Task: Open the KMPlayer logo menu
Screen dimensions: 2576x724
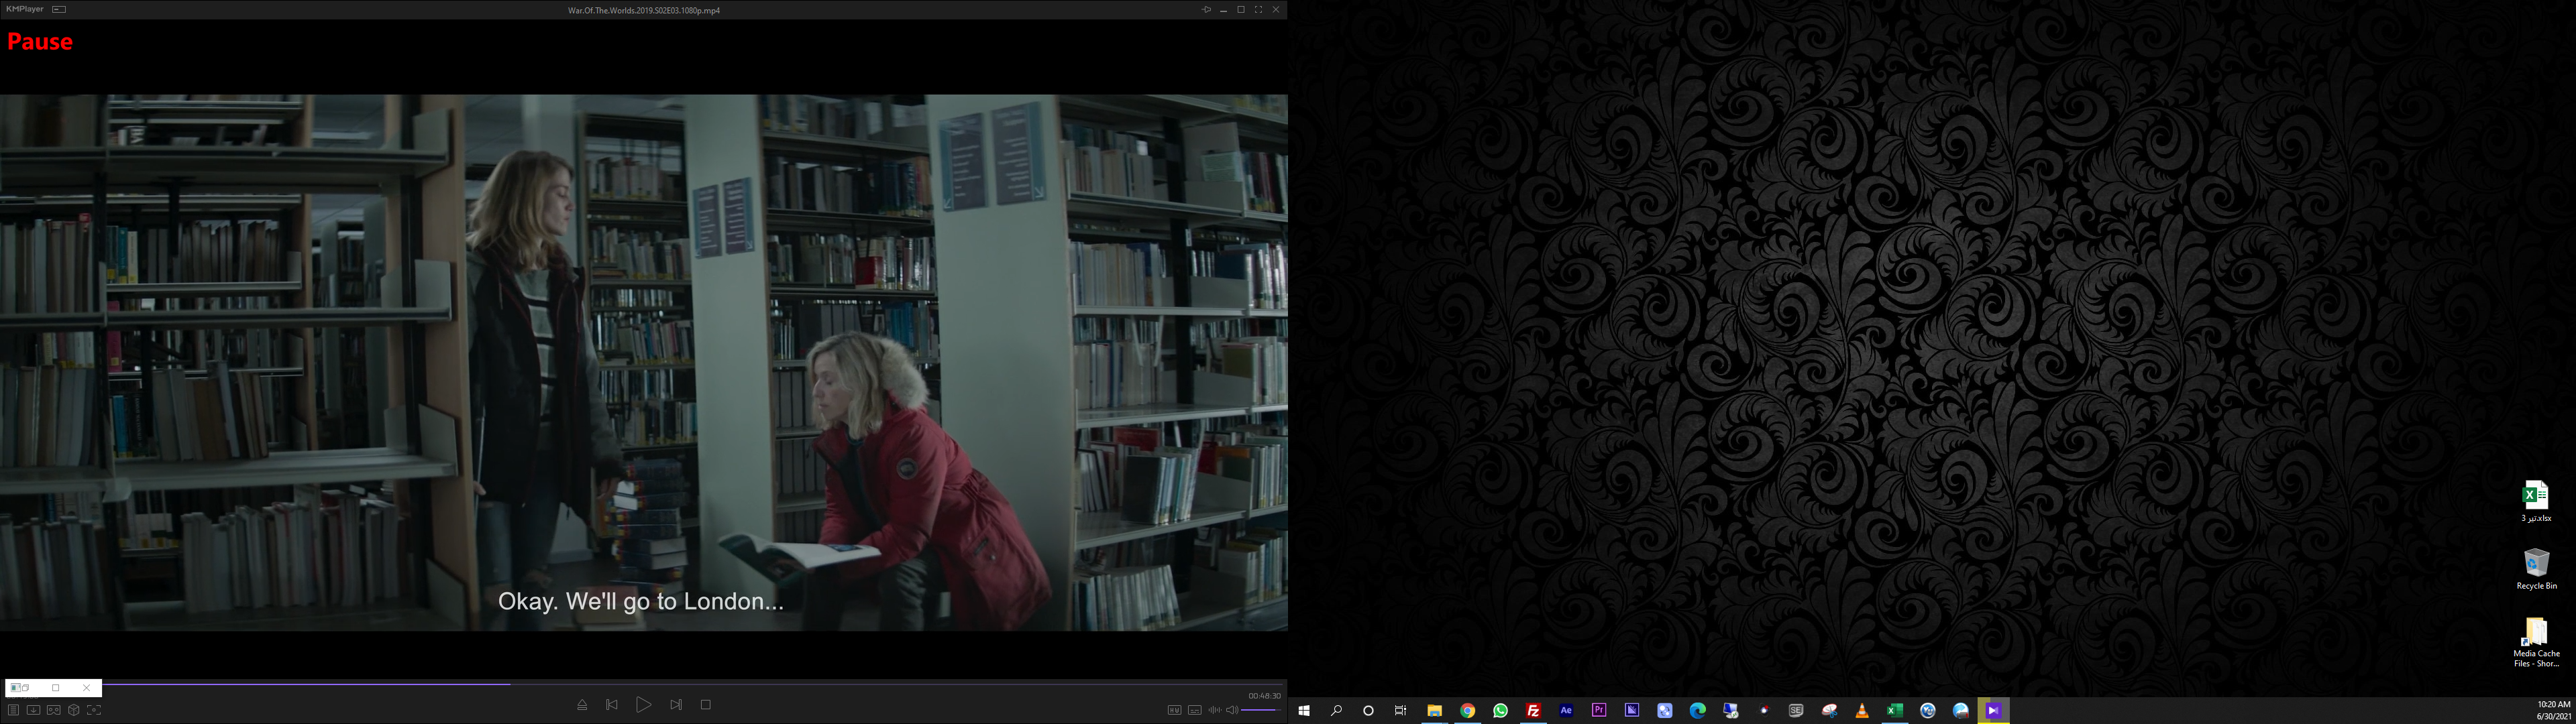Action: coord(24,9)
